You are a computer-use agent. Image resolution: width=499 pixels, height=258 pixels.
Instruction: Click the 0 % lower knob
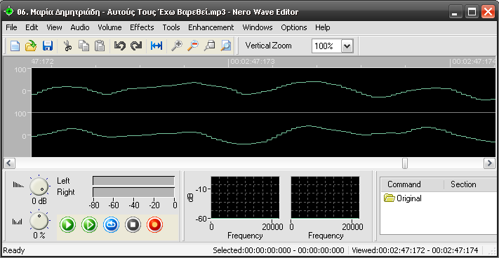(x=39, y=221)
